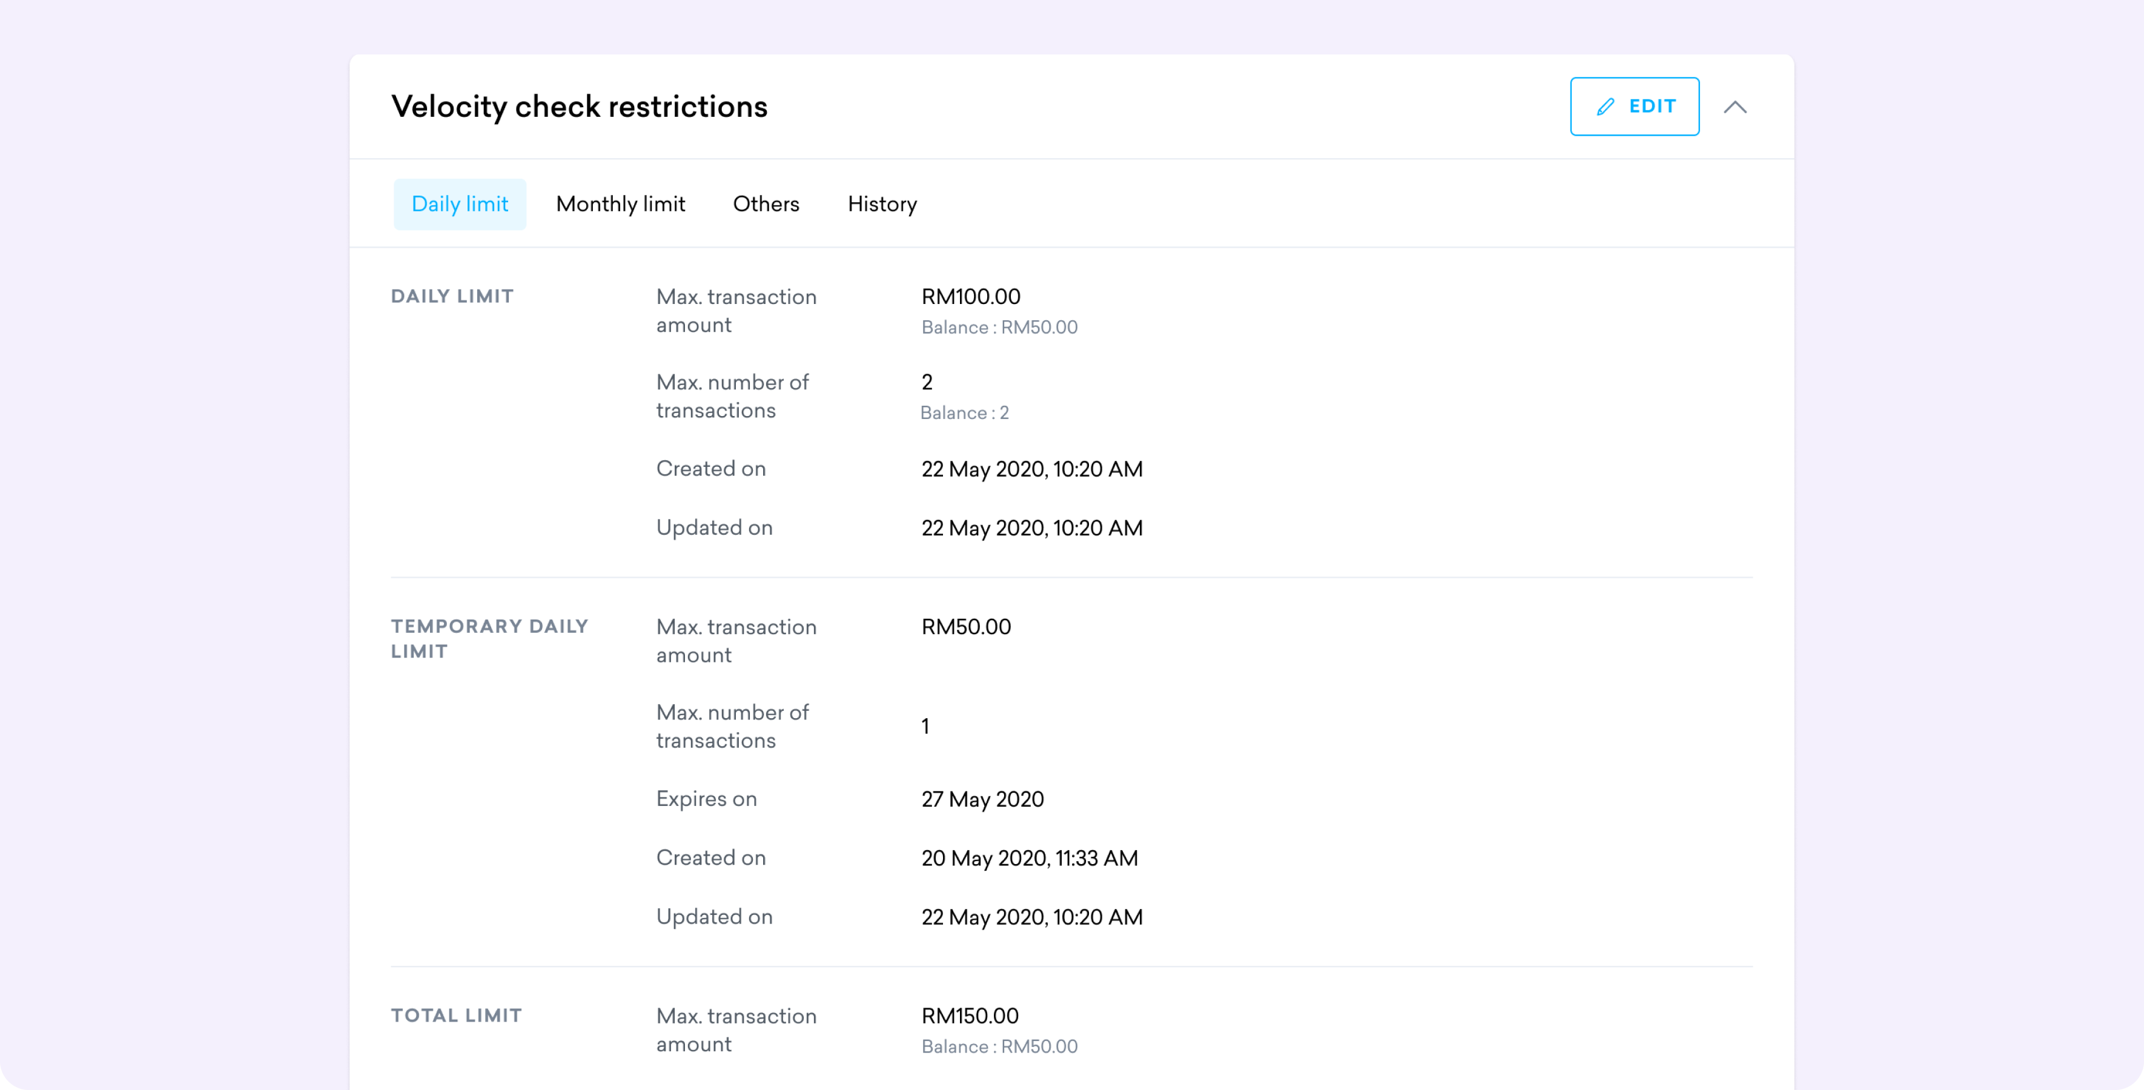Click the RM100.00 daily max amount
2144x1090 pixels.
pyautogui.click(x=970, y=296)
